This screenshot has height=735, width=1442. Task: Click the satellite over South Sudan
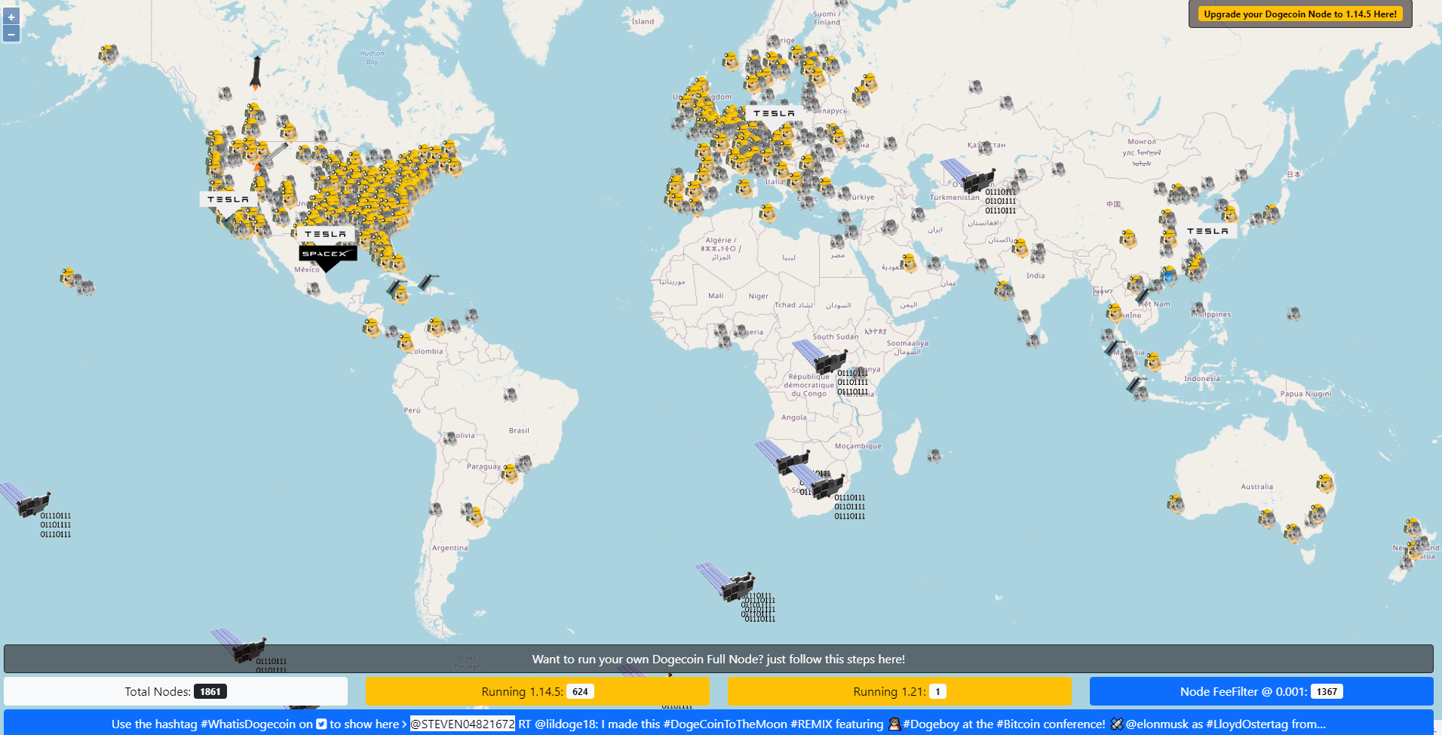[x=820, y=358]
